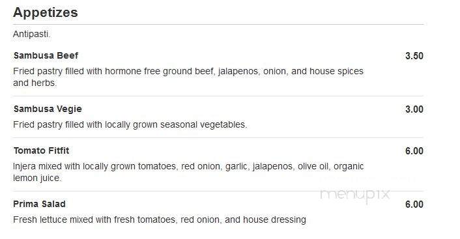The width and height of the screenshot is (460, 239).
Task: Click the menupix watermark logo
Action: pos(355,195)
